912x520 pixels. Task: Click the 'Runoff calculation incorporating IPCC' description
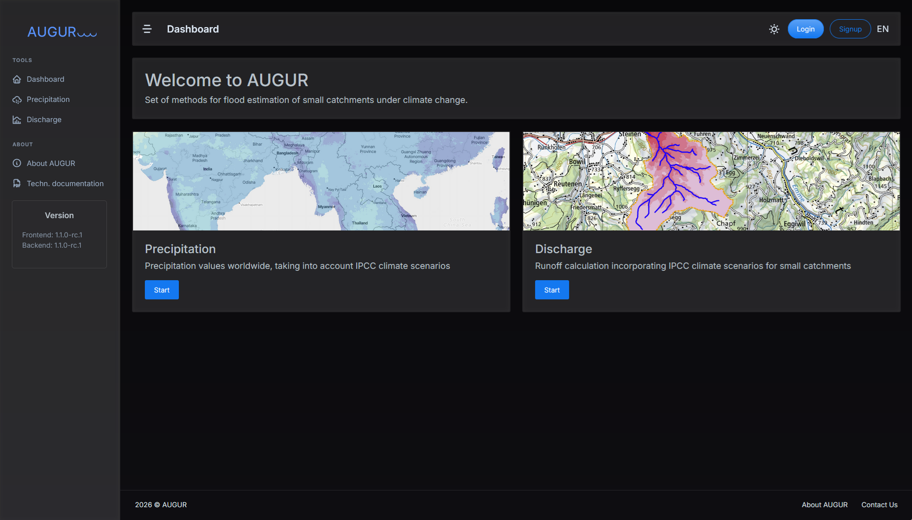click(693, 266)
